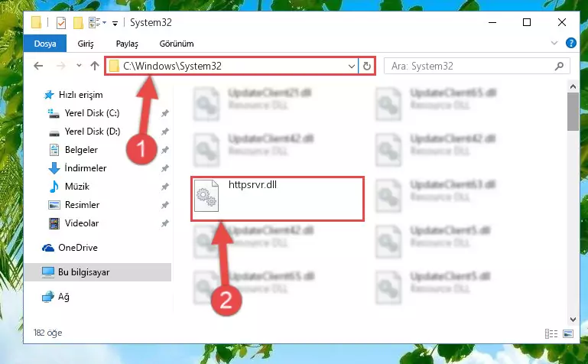Go forward with the right arrow
Viewport: 588px width, 364px height.
(x=60, y=66)
